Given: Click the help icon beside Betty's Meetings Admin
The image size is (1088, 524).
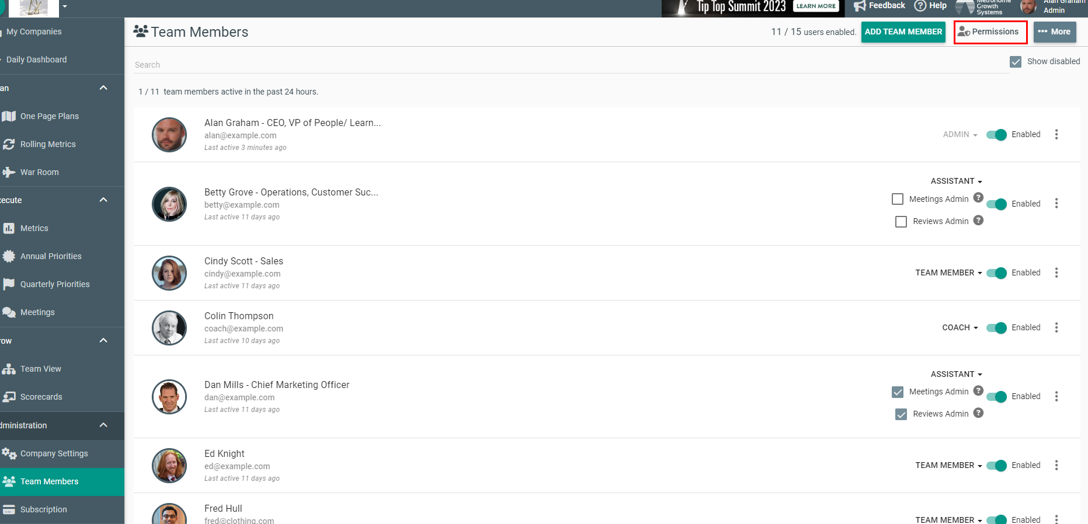Looking at the screenshot, I should pyautogui.click(x=978, y=198).
